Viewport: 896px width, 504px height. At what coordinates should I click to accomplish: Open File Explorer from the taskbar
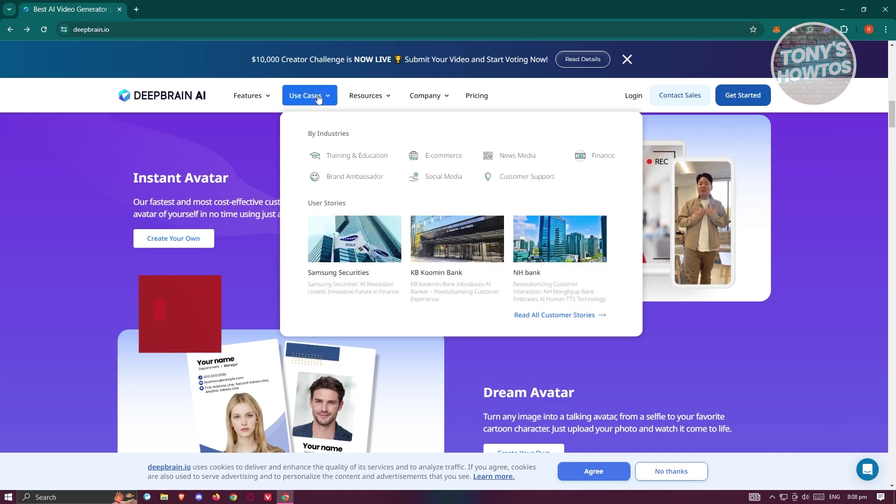pos(164,497)
